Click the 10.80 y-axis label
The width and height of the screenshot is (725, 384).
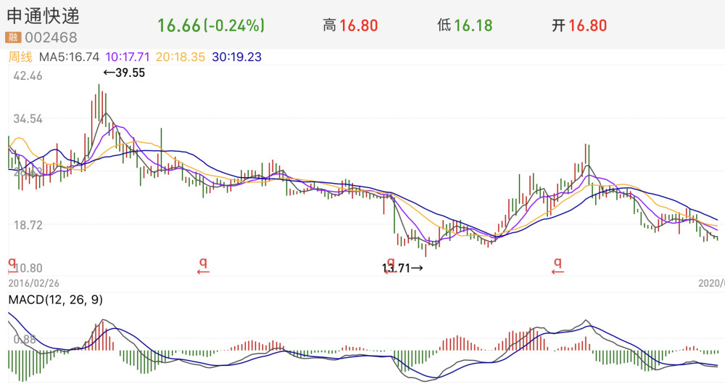pos(28,268)
